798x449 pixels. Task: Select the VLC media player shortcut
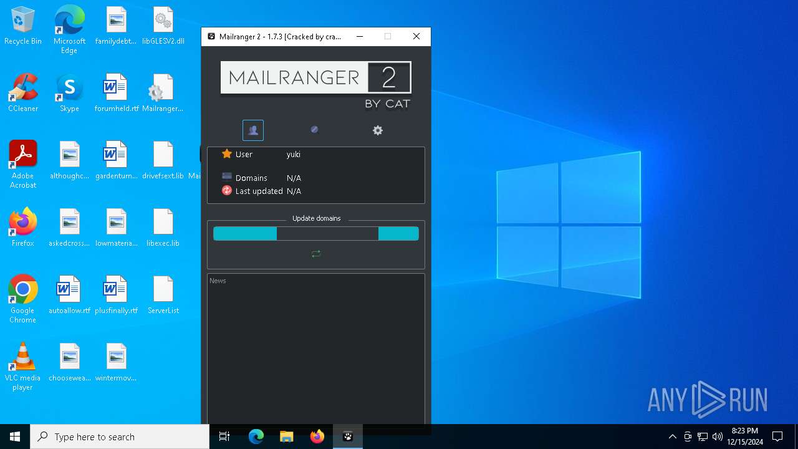(x=23, y=367)
